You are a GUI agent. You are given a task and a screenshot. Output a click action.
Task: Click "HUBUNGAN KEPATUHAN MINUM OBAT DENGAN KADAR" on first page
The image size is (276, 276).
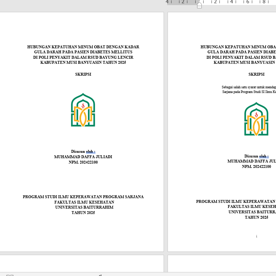click(x=83, y=47)
